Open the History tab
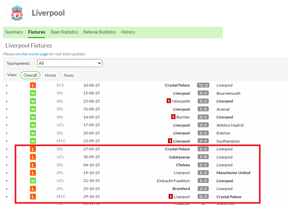The width and height of the screenshot is (288, 205). pos(128,32)
